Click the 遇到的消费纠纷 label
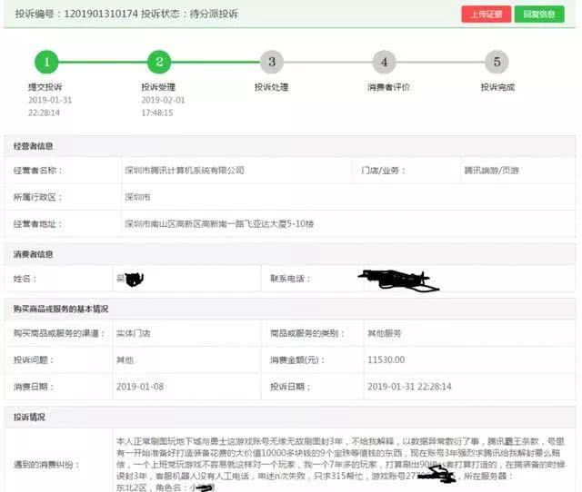Image resolution: width=582 pixels, height=492 pixels. point(46,464)
